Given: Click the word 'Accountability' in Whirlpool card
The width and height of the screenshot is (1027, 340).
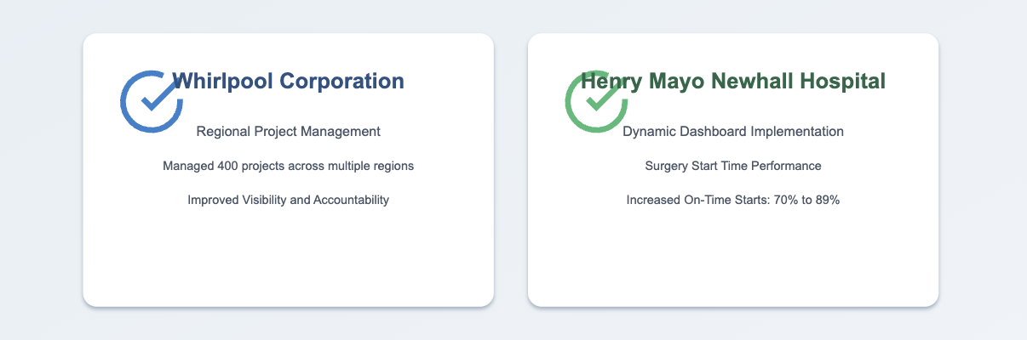Looking at the screenshot, I should click(349, 200).
